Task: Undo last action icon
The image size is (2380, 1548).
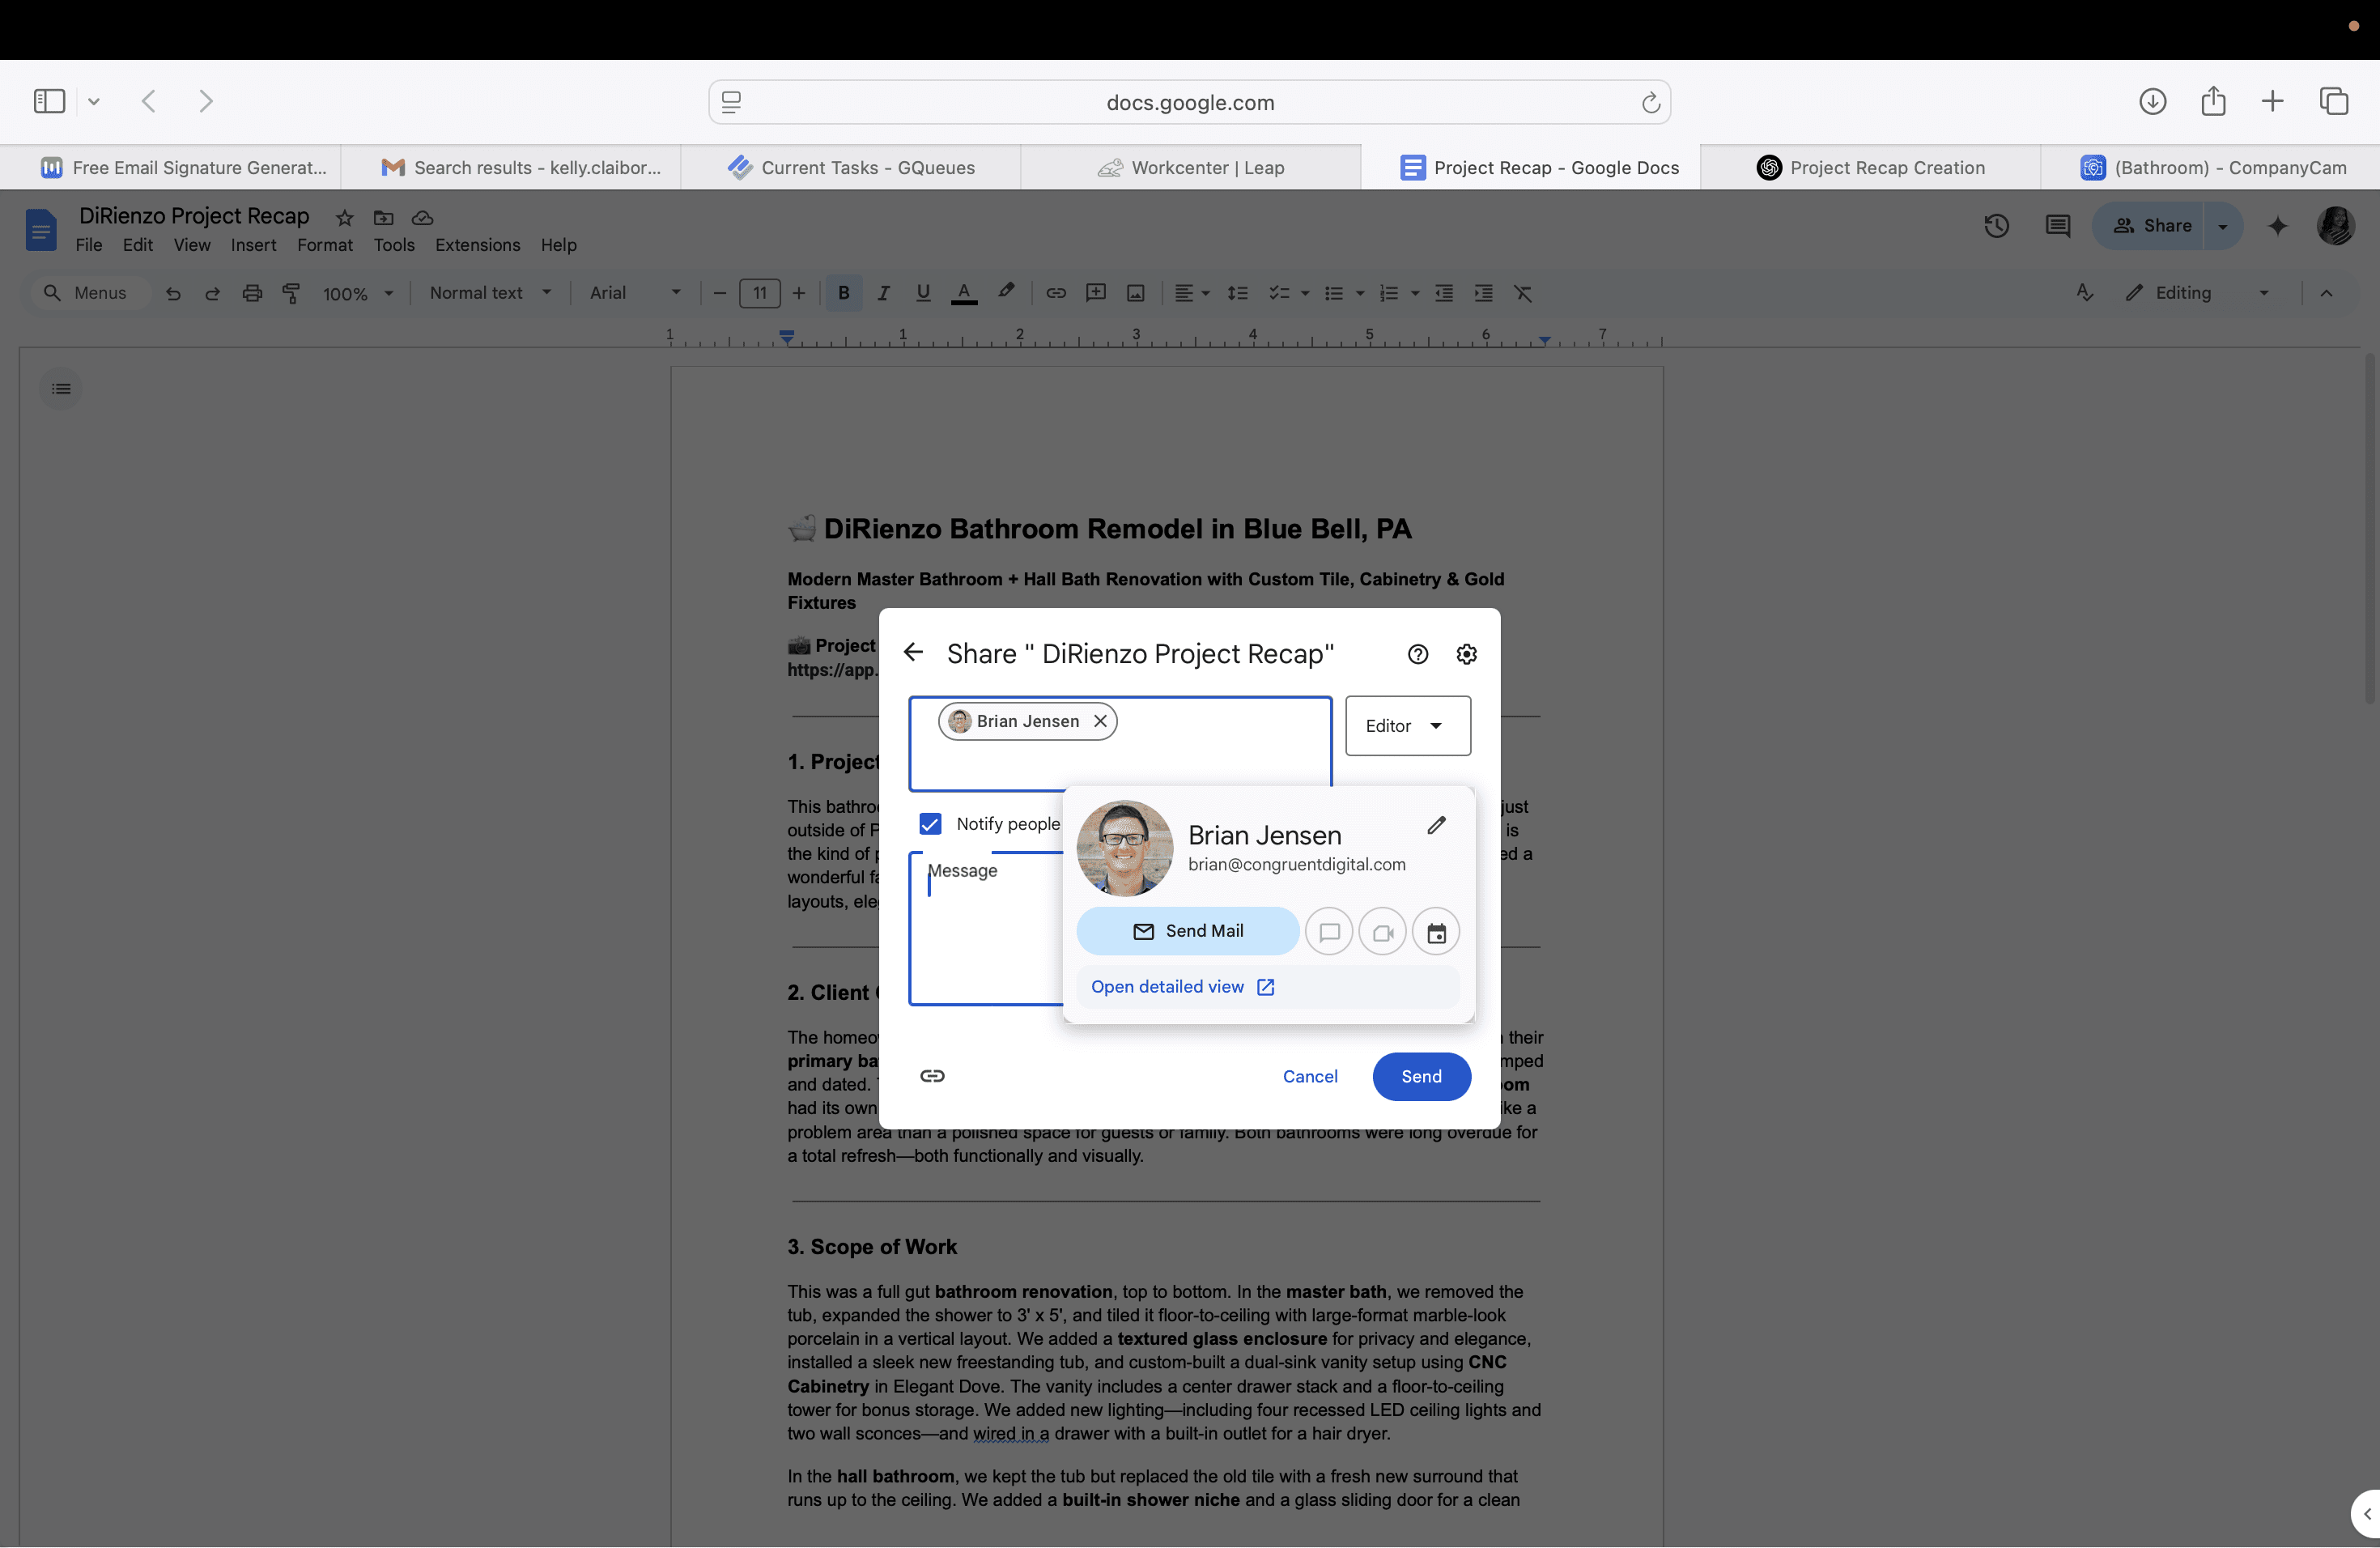Action: (173, 293)
